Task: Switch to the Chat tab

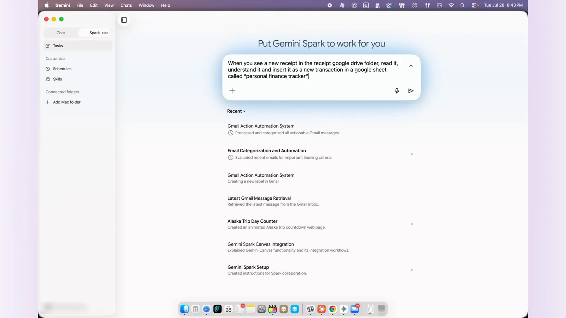Action: pos(61,33)
